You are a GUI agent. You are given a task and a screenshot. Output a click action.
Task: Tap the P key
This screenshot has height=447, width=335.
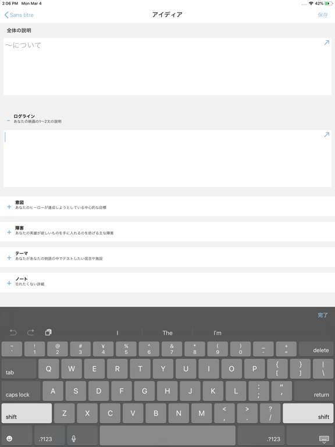coord(254,368)
